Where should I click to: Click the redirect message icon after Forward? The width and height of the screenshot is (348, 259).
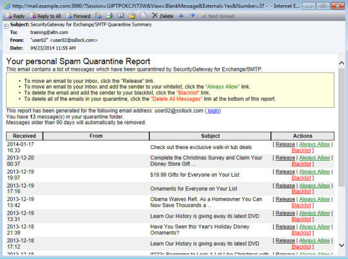[x=98, y=16]
